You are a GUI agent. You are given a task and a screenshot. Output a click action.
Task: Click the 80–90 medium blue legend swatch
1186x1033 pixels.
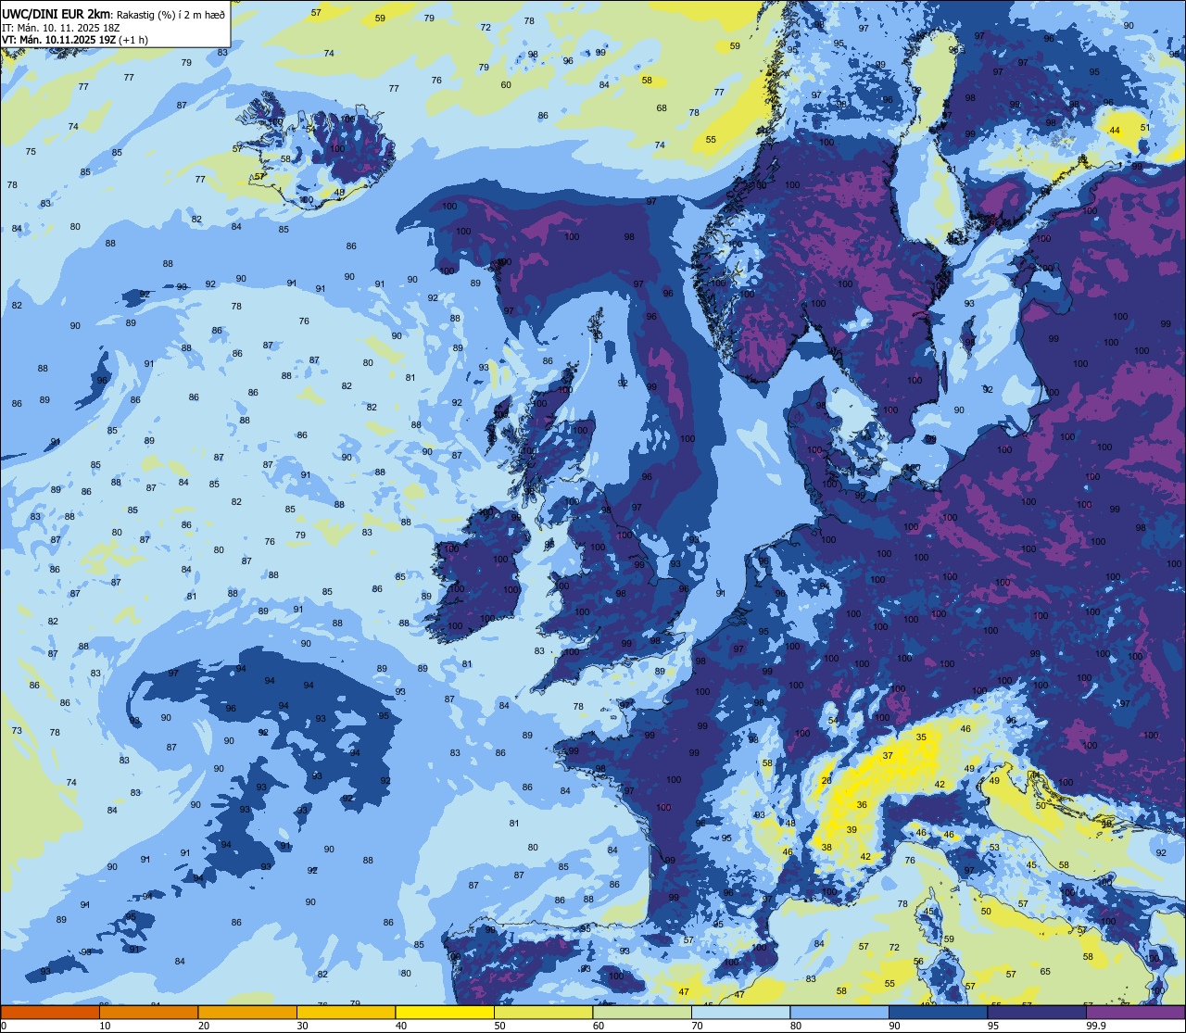coord(839,1012)
